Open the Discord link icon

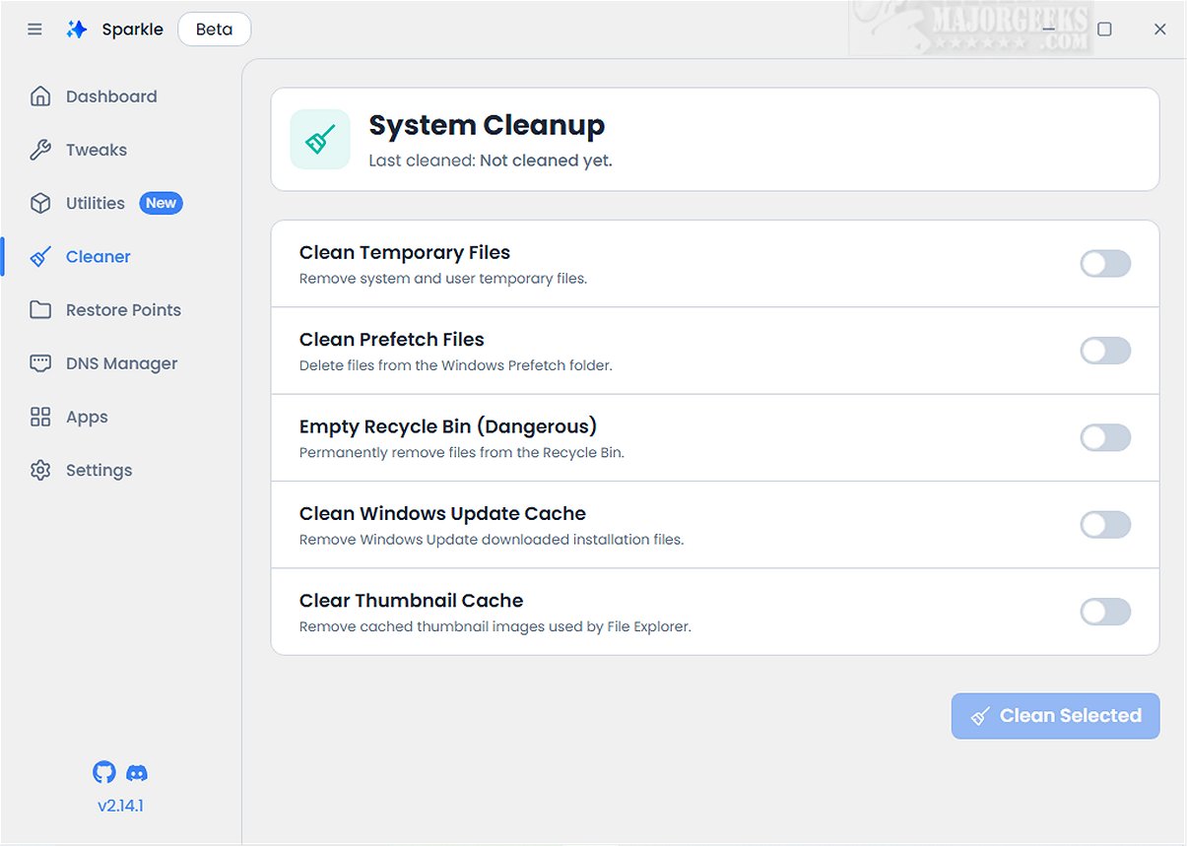tap(137, 772)
